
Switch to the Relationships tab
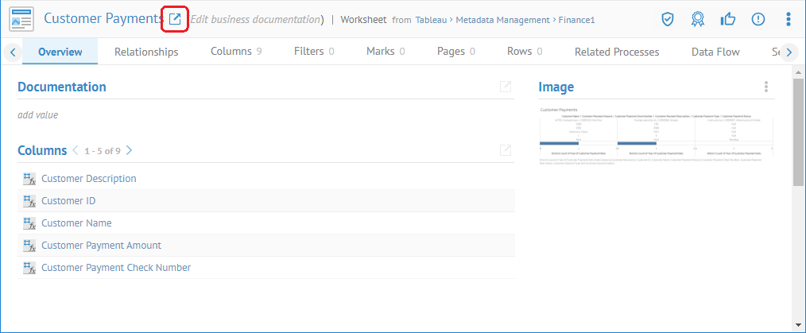click(146, 52)
